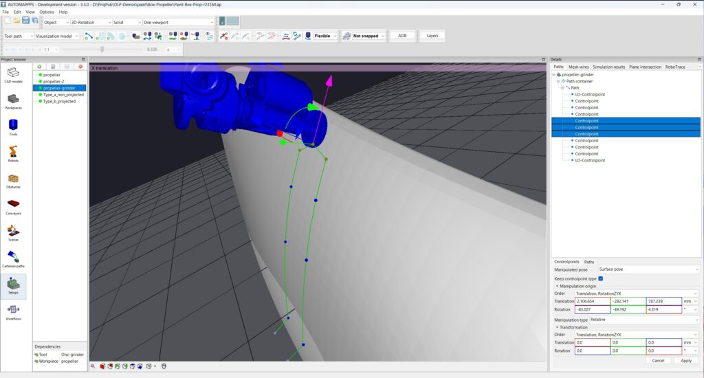
Task: Open the Tool path dropdown
Action: pyautogui.click(x=19, y=36)
